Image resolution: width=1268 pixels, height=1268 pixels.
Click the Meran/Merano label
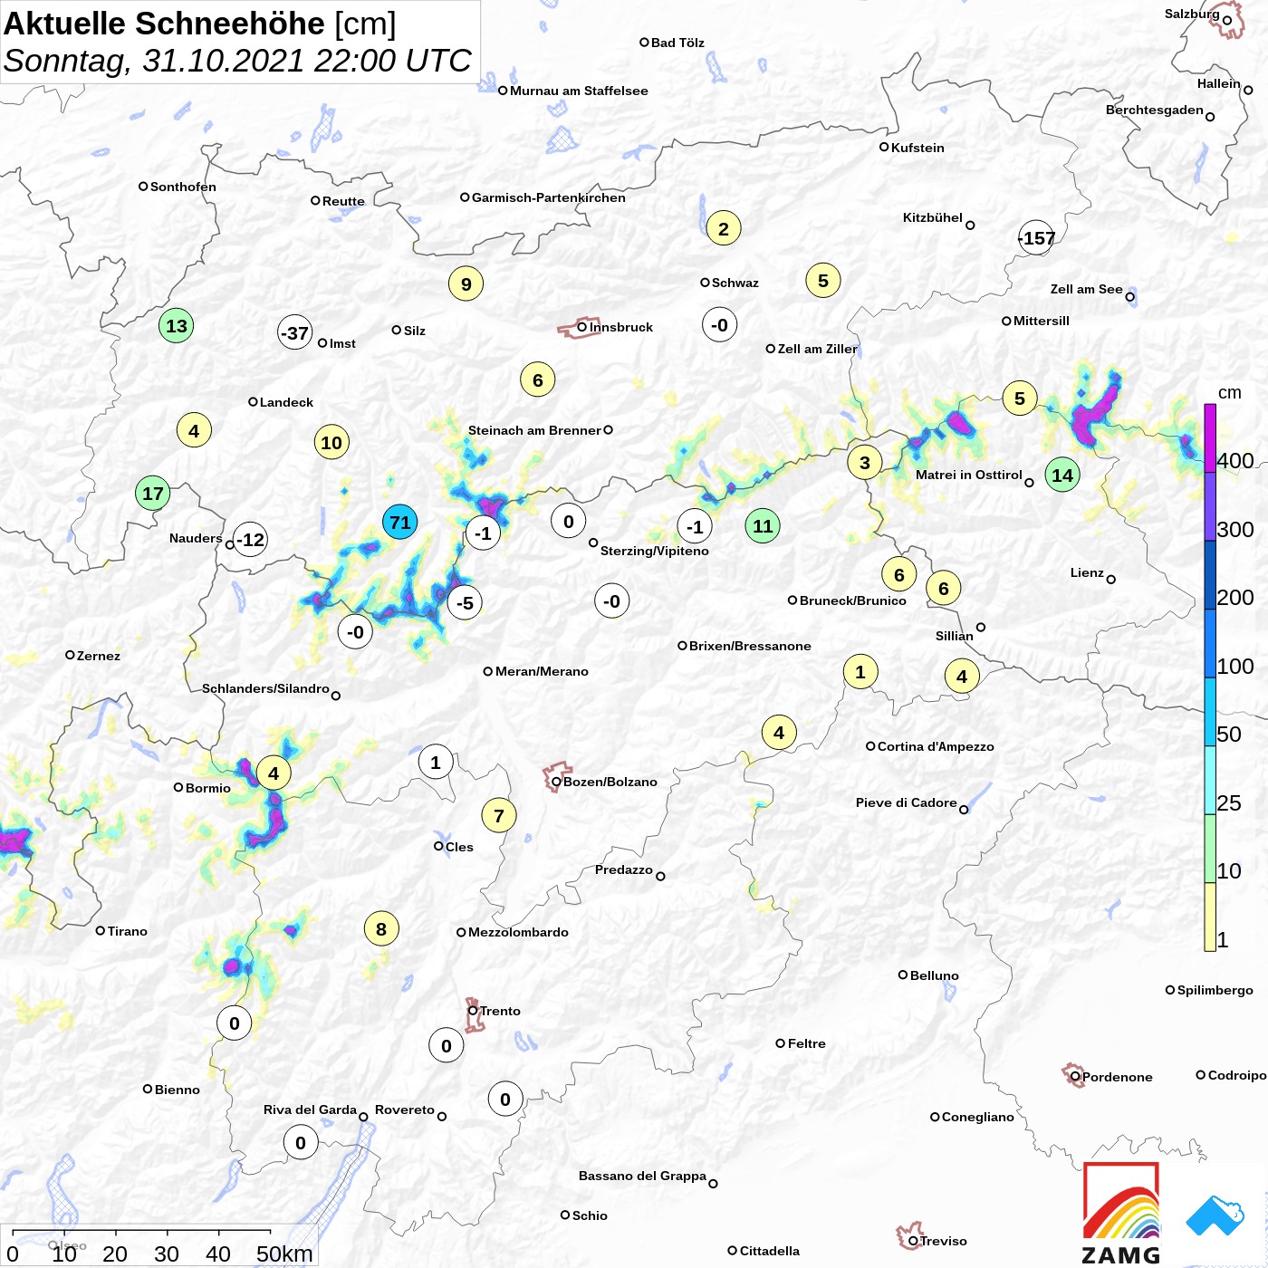pyautogui.click(x=542, y=671)
